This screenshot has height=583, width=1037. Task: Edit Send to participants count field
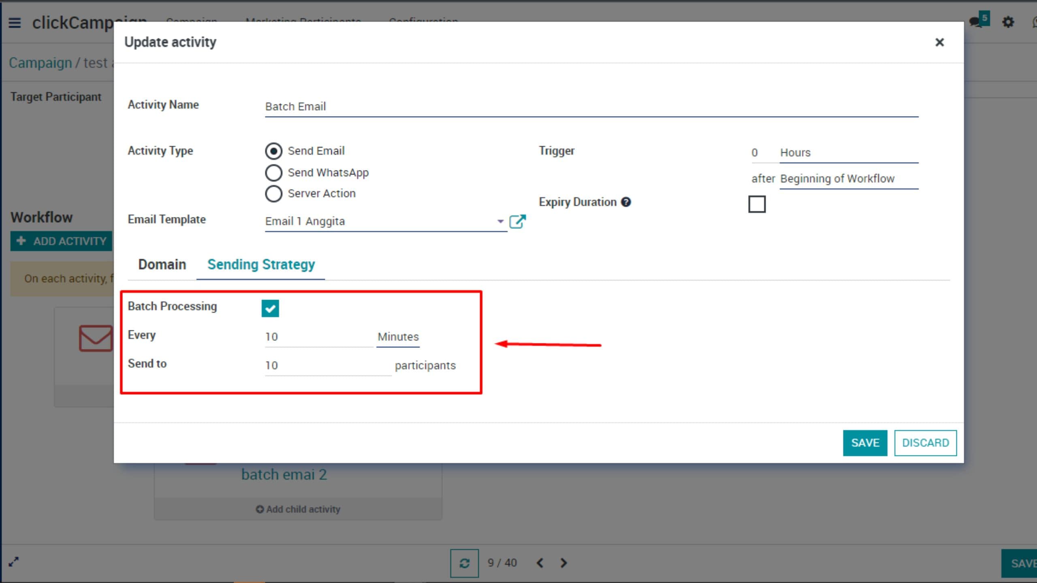tap(328, 366)
